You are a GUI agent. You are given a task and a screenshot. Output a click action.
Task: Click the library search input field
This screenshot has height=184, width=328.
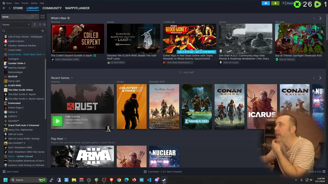23,31
